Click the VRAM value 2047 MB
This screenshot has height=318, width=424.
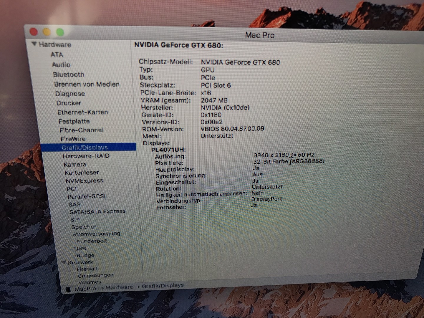pos(214,100)
